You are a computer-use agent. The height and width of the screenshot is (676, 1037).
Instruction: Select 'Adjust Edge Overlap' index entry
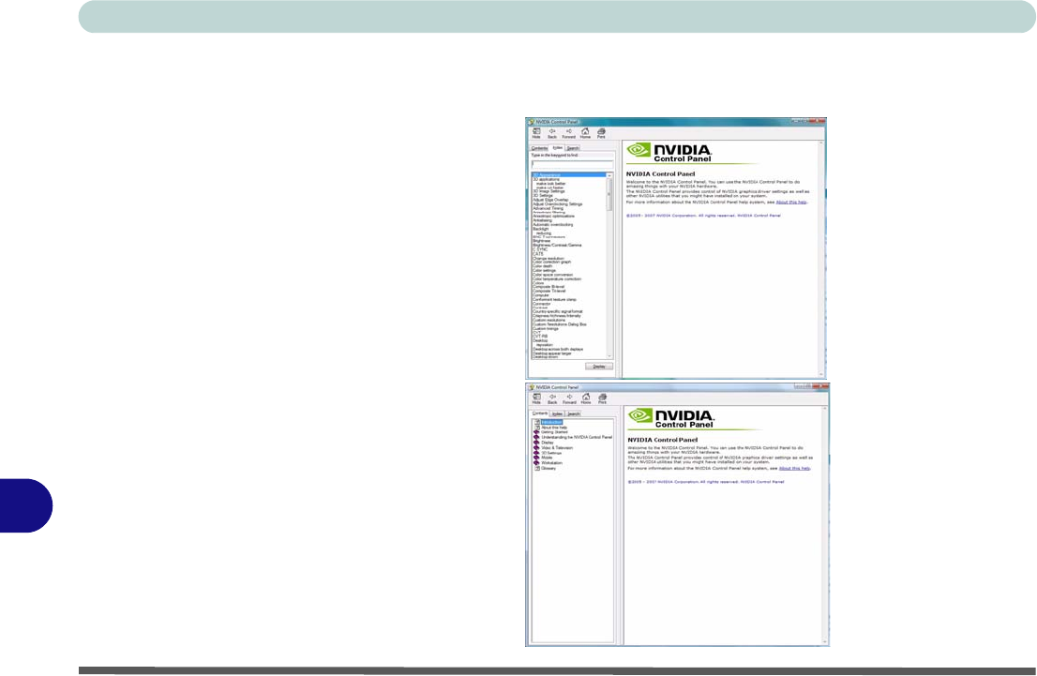[x=551, y=200]
